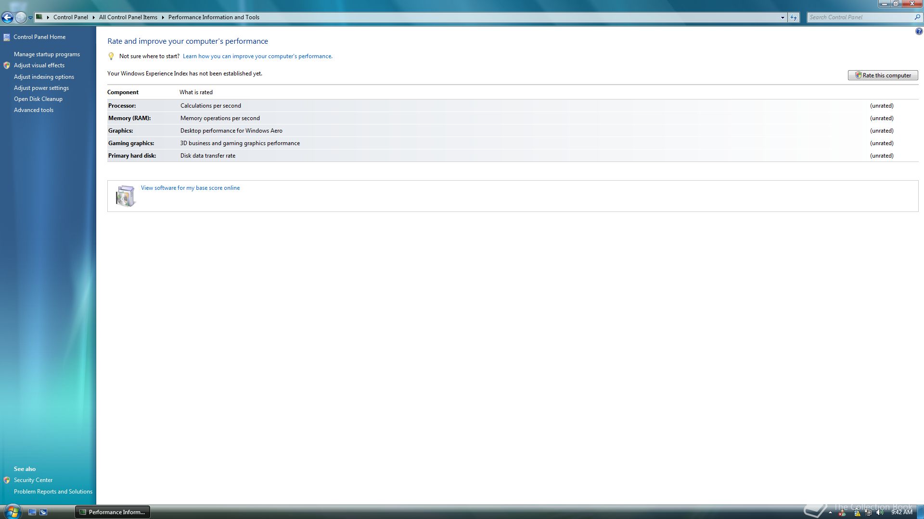Show hidden tray icons with the arrow

click(830, 512)
